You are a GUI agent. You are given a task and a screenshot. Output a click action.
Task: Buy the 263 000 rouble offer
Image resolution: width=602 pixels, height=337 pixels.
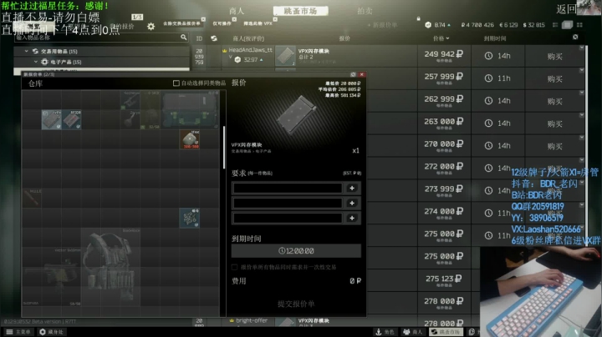tap(554, 123)
